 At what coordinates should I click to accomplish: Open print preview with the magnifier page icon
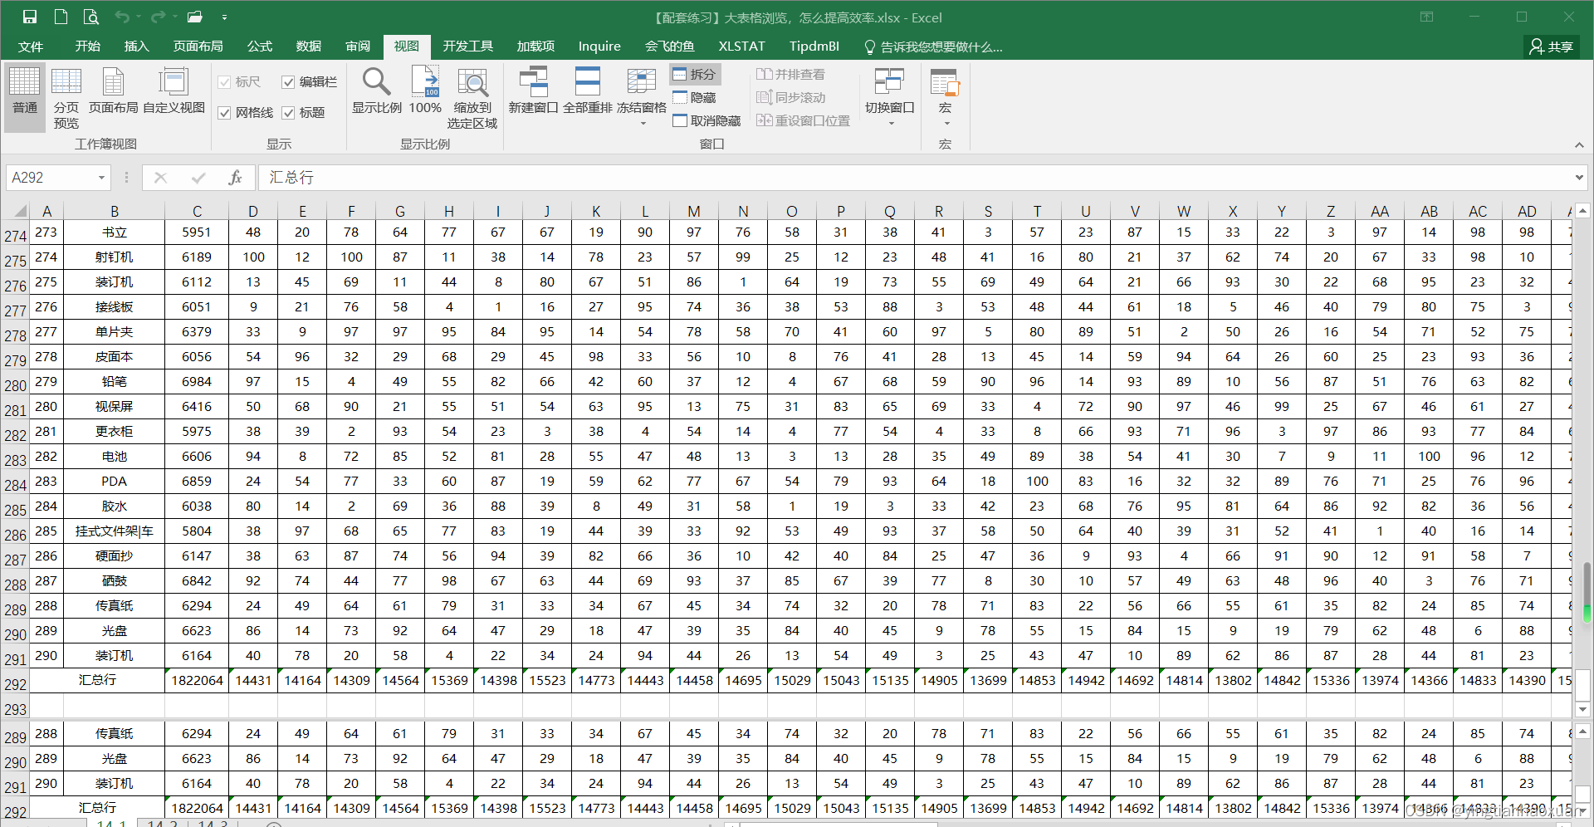click(x=91, y=17)
